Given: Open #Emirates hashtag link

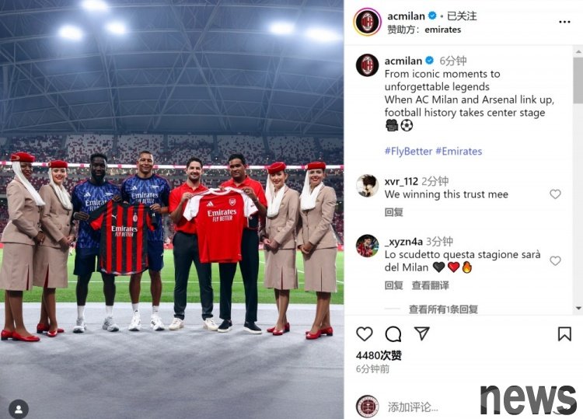Looking at the screenshot, I should coord(459,152).
